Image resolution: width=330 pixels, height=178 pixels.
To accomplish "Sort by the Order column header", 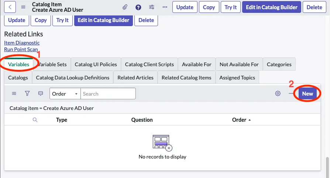I will point(239,120).
